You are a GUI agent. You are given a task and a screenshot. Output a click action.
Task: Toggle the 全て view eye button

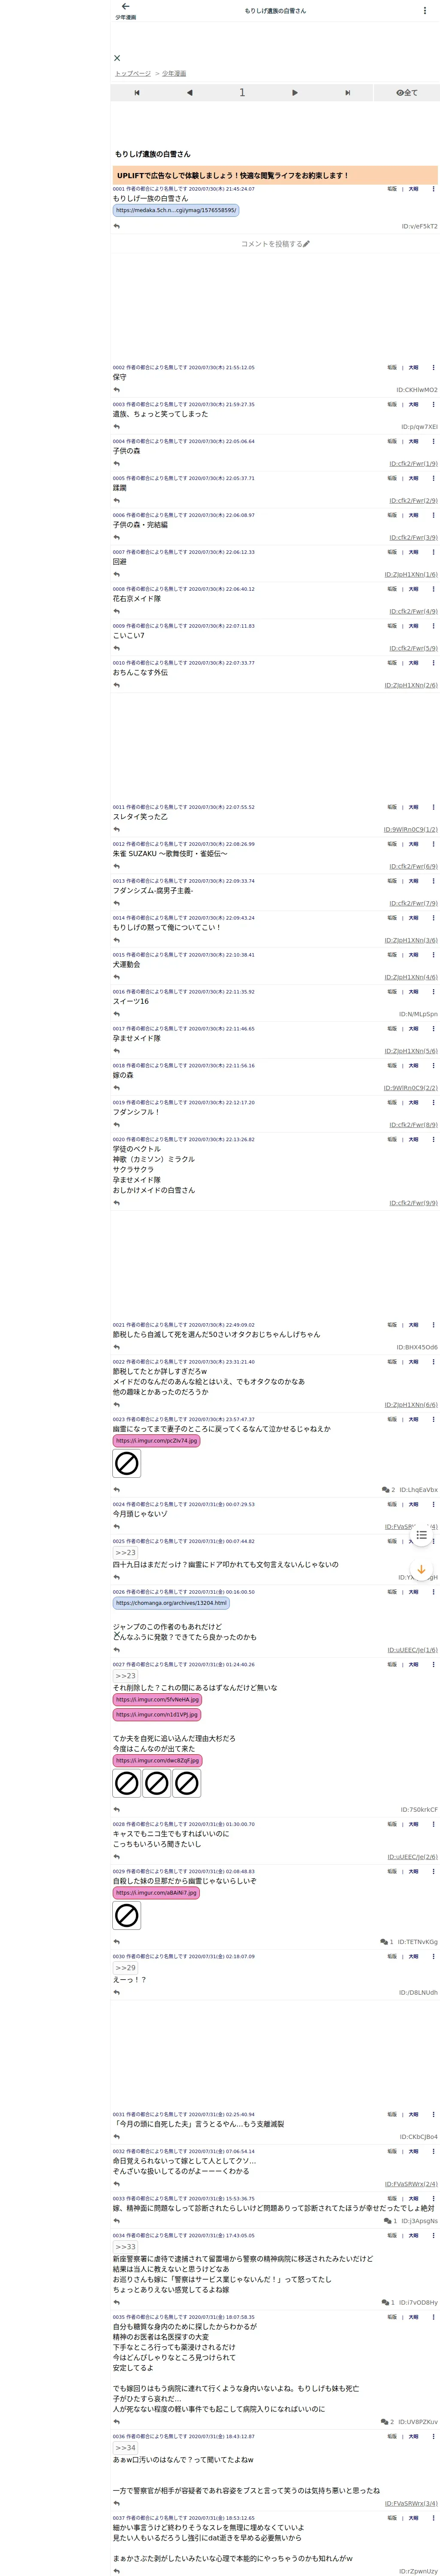tap(406, 93)
